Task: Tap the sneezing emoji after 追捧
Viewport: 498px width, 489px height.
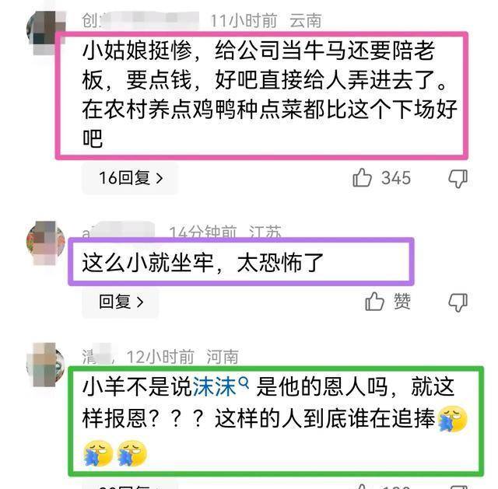Action: 452,419
